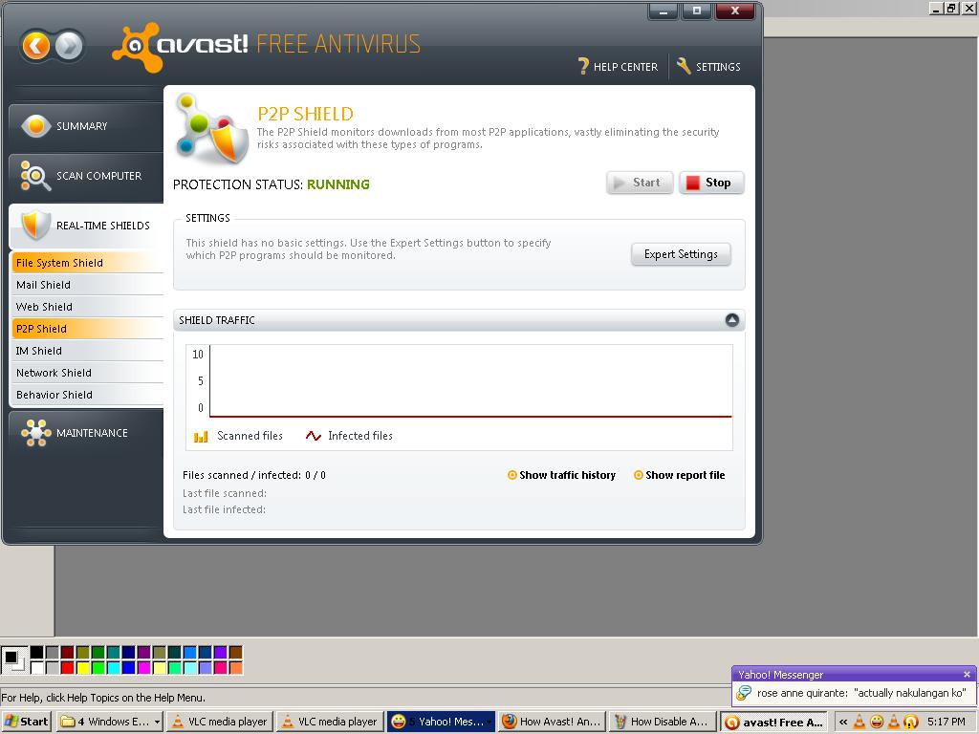Click the Files scanned / infected: 0 / 0 text
Screen dimensions: 979x734
point(254,475)
